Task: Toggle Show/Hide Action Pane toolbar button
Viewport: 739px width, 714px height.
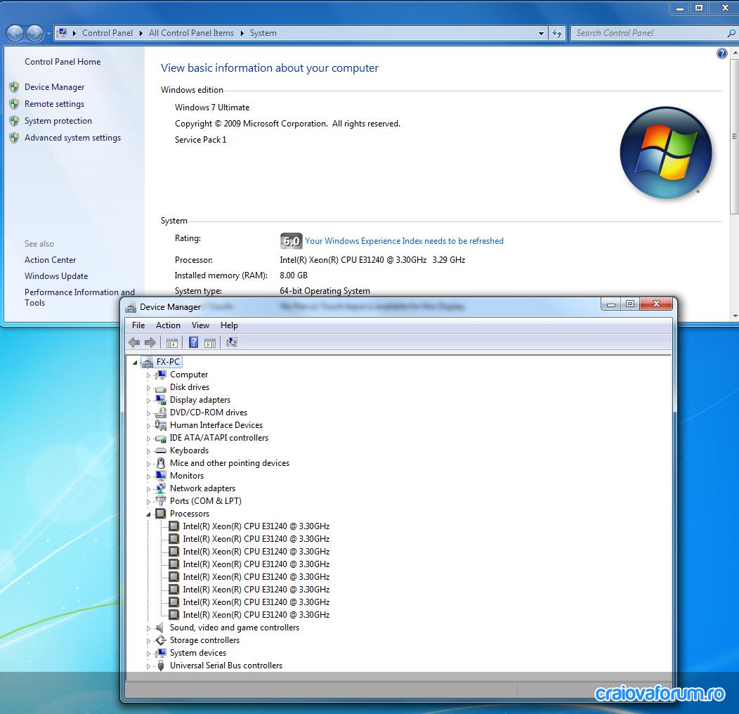Action: (210, 343)
